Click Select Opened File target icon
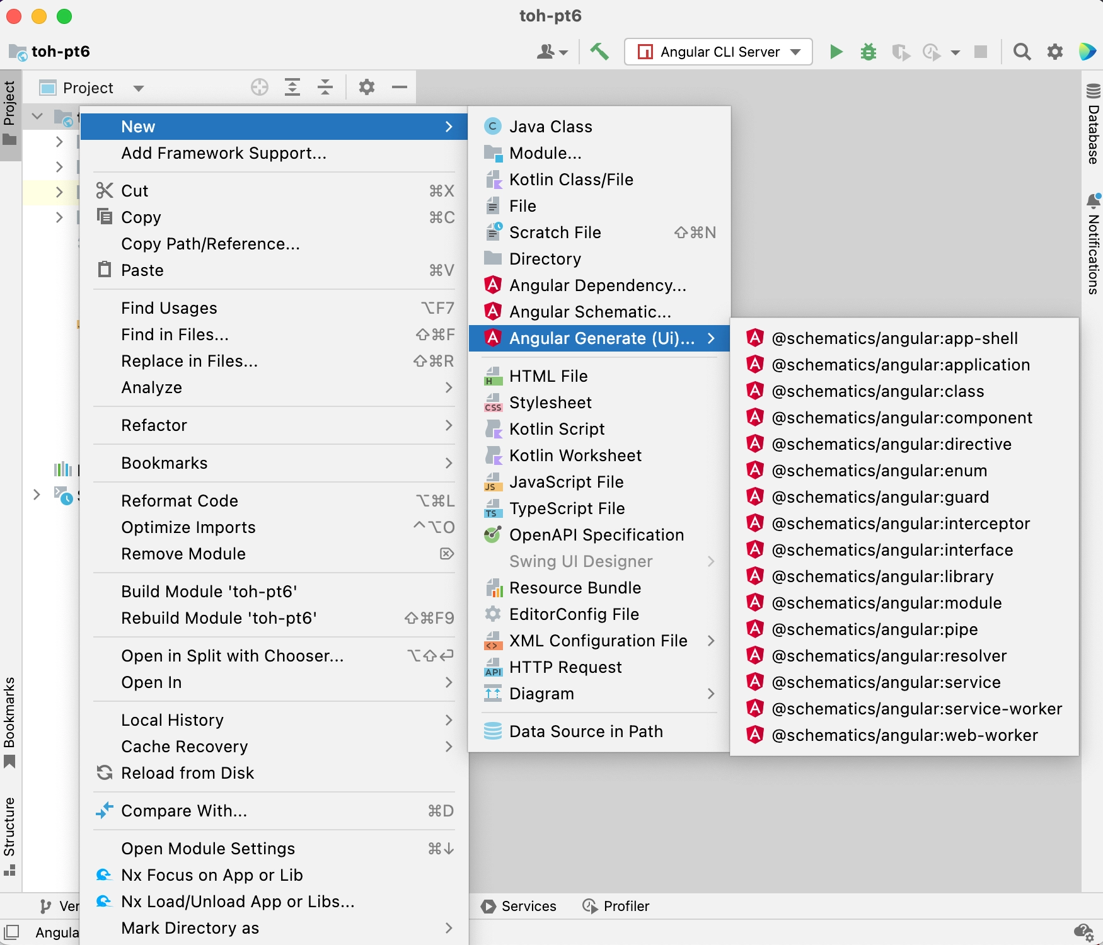The width and height of the screenshot is (1103, 945). tap(260, 87)
